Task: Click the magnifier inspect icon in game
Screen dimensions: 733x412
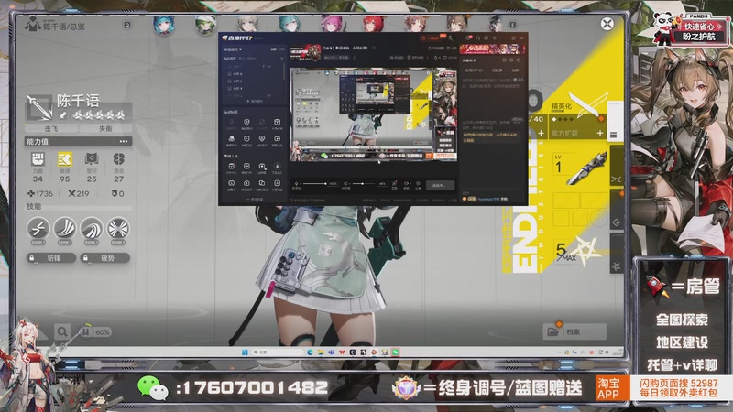Action: (x=61, y=332)
